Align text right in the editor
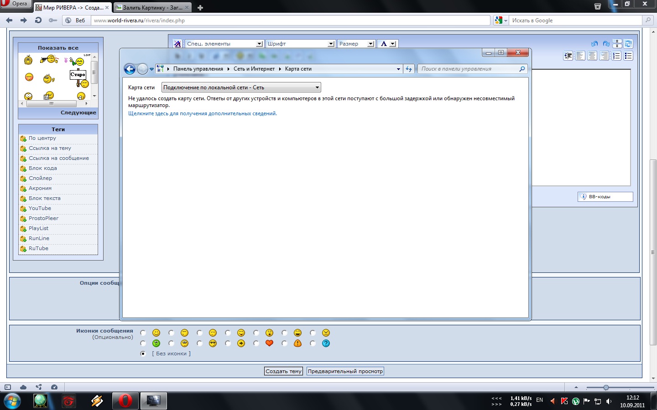657x410 pixels. [x=604, y=56]
